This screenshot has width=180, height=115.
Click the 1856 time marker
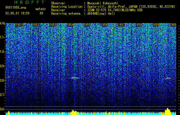pyautogui.click(x=104, y=25)
